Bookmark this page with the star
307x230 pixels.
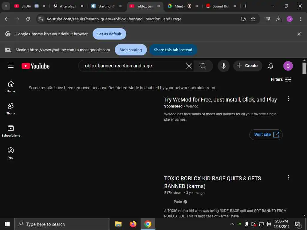[x=253, y=19]
